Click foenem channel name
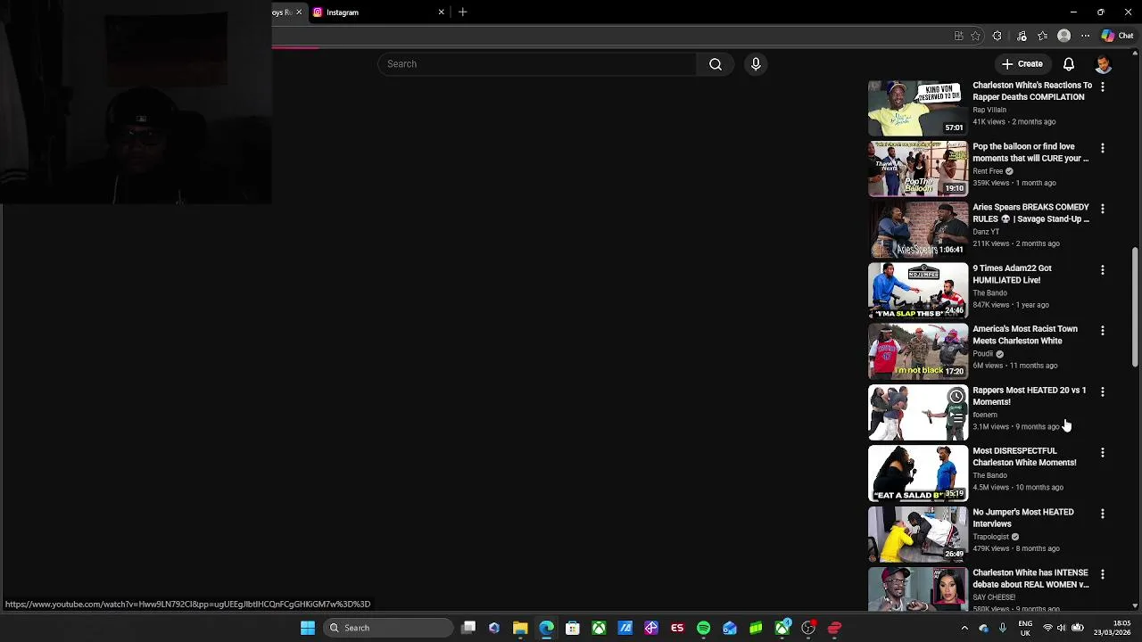 (x=985, y=415)
